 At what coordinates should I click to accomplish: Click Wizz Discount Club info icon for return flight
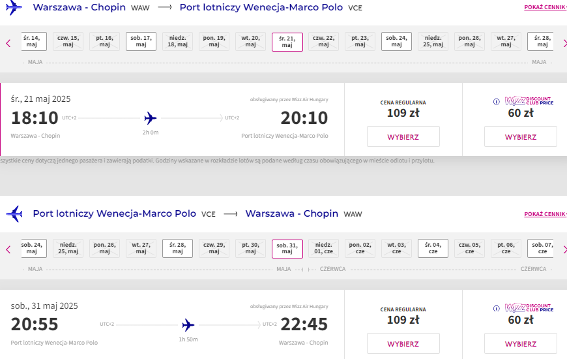point(497,309)
